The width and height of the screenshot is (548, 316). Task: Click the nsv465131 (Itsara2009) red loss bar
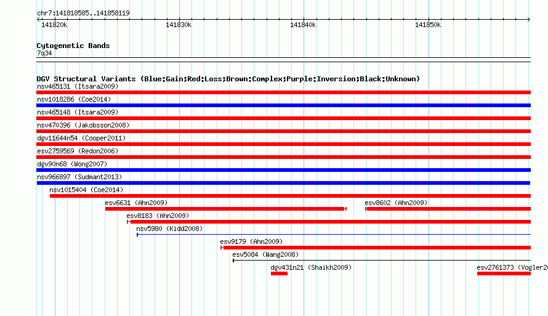click(x=283, y=92)
